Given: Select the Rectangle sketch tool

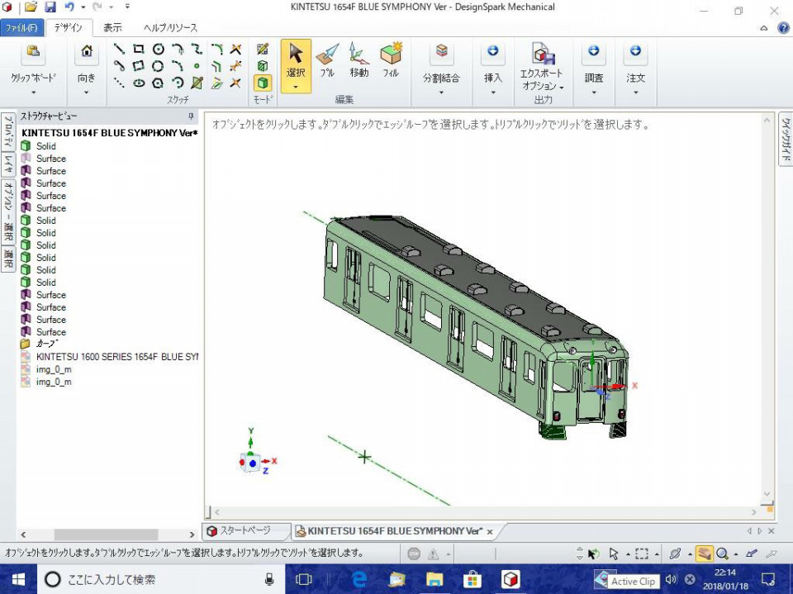Looking at the screenshot, I should (139, 49).
